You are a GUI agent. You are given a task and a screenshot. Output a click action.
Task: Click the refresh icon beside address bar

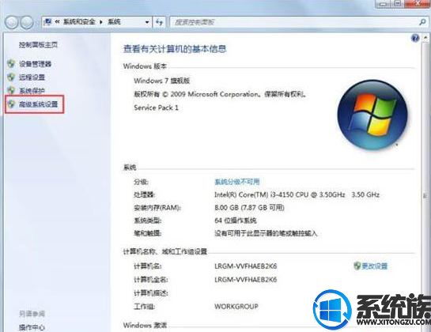(159, 22)
